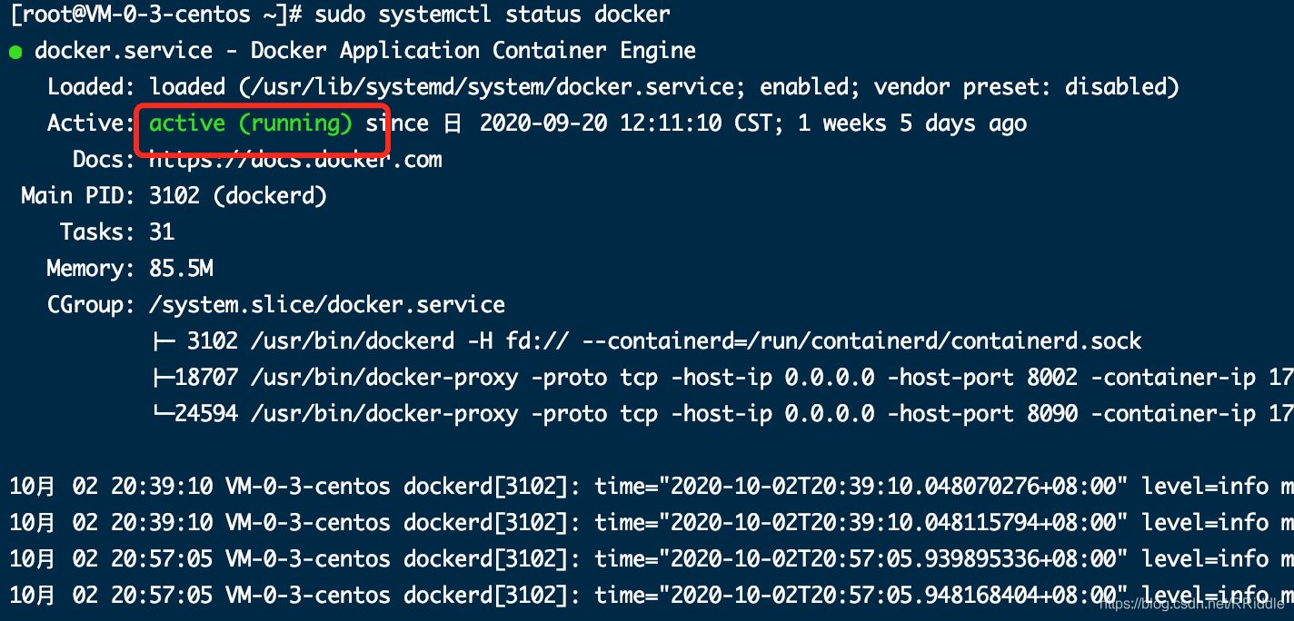Click the 'Main PID:' label
The height and width of the screenshot is (621, 1294).
pos(78,196)
